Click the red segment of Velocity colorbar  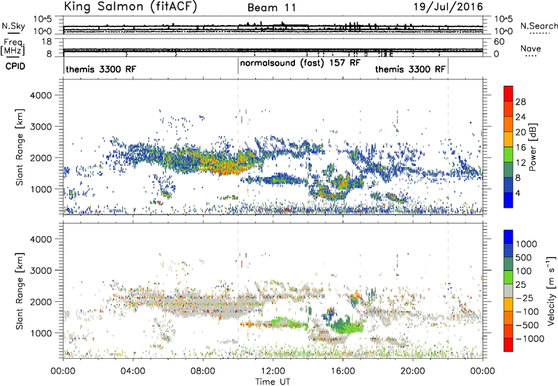pos(508,345)
